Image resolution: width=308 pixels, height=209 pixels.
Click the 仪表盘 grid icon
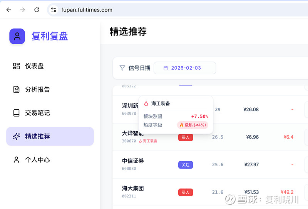point(16,66)
